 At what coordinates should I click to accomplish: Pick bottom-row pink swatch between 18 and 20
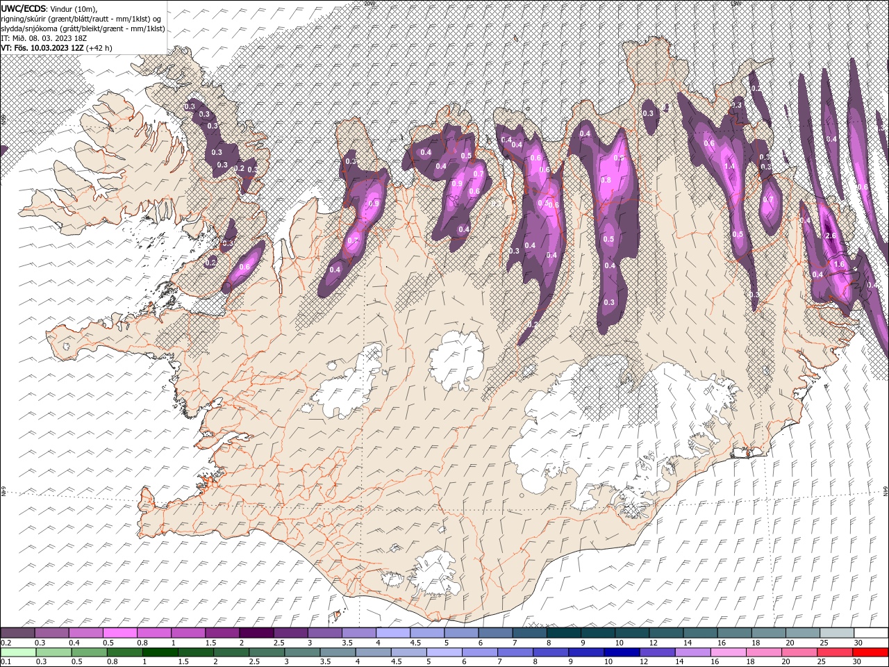(765, 652)
